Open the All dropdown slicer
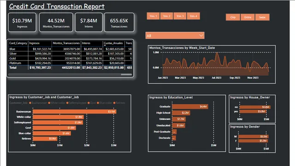This screenshot has width=295, height=166. tap(175, 36)
